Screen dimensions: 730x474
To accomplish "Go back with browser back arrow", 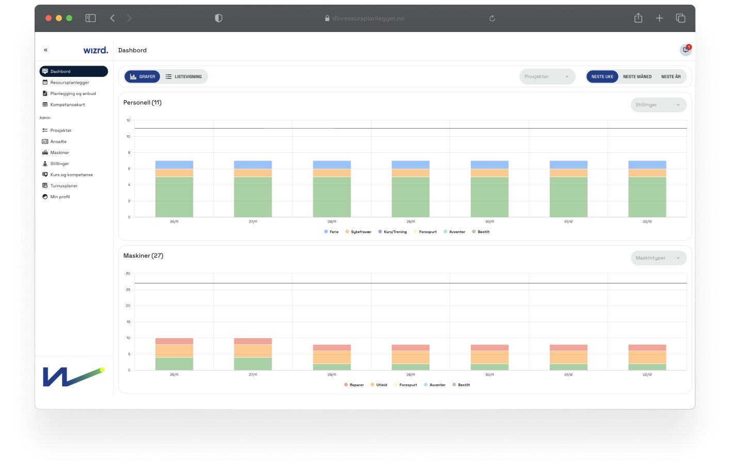I will click(x=113, y=18).
